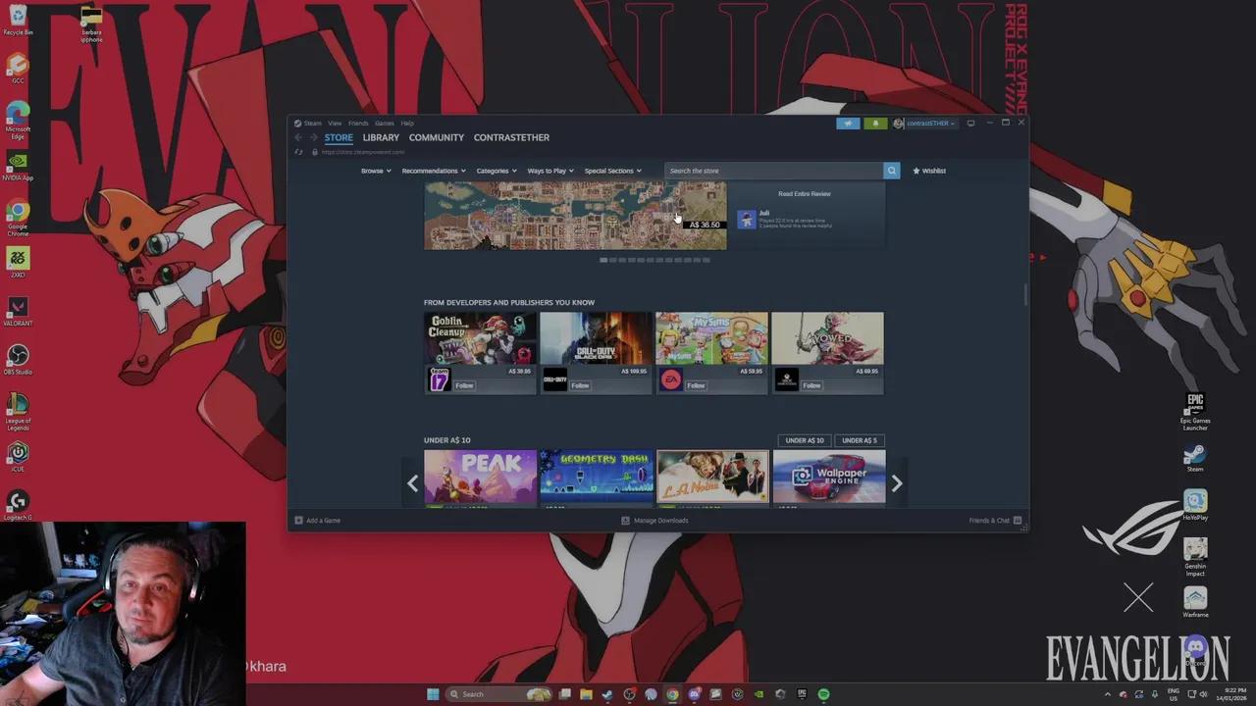Open Steam notifications via the bell icon
Screen dimensions: 1256x706
pos(875,123)
